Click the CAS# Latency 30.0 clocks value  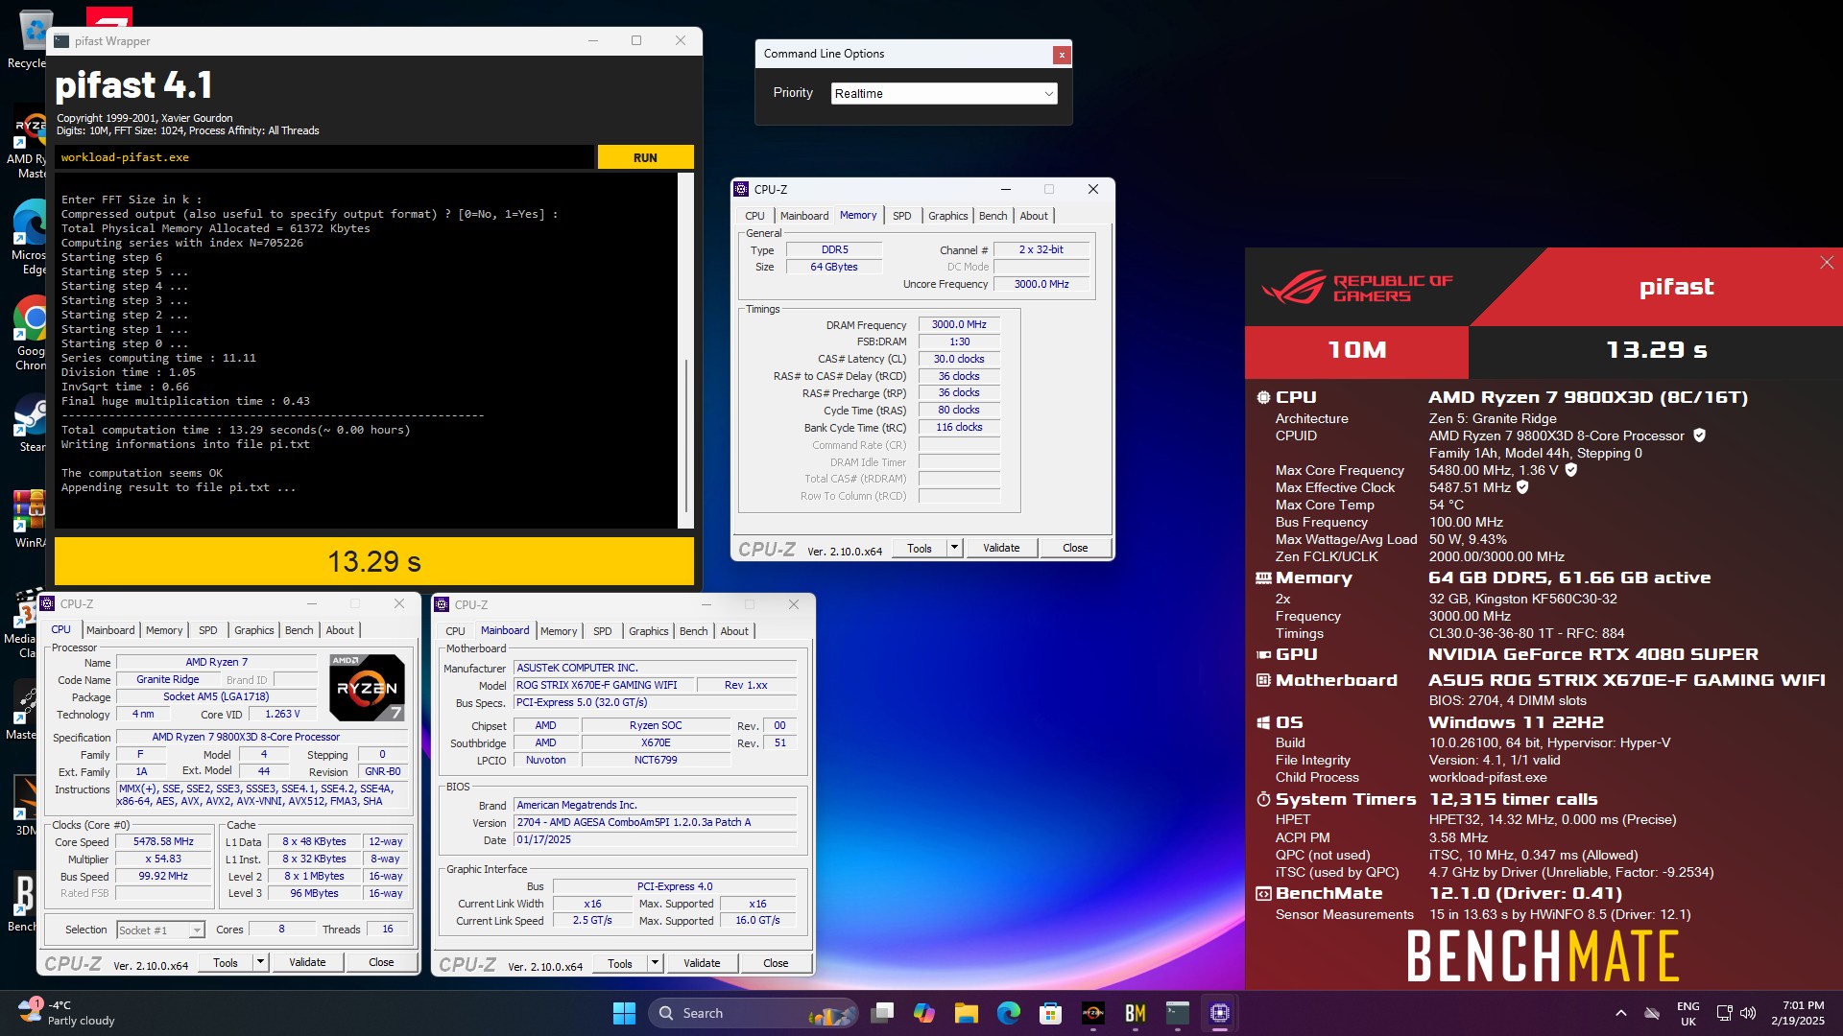pos(959,359)
